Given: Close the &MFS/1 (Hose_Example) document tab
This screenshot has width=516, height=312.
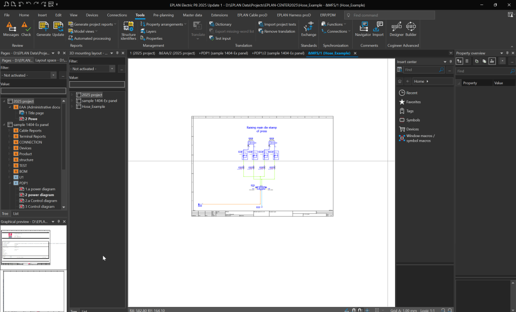Looking at the screenshot, I should point(355,53).
